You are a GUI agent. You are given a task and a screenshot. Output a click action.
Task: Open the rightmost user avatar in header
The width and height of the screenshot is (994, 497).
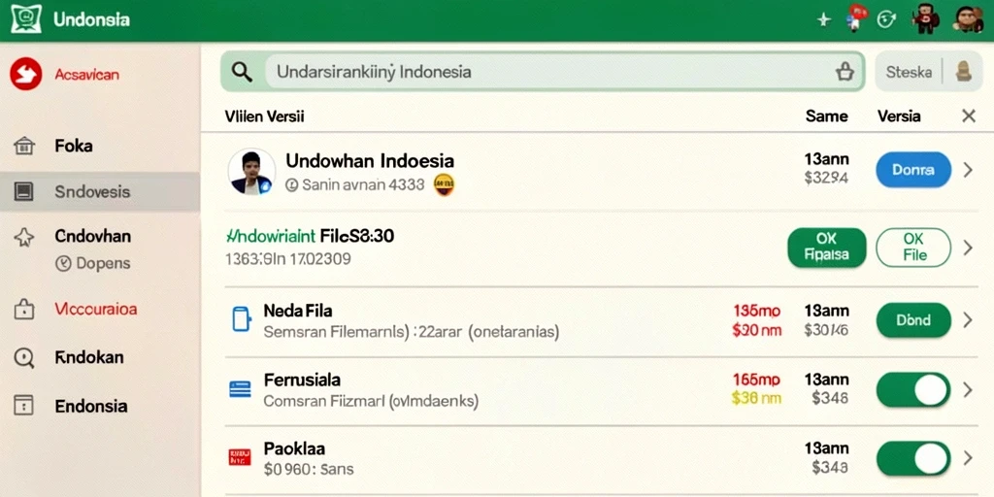pyautogui.click(x=968, y=19)
